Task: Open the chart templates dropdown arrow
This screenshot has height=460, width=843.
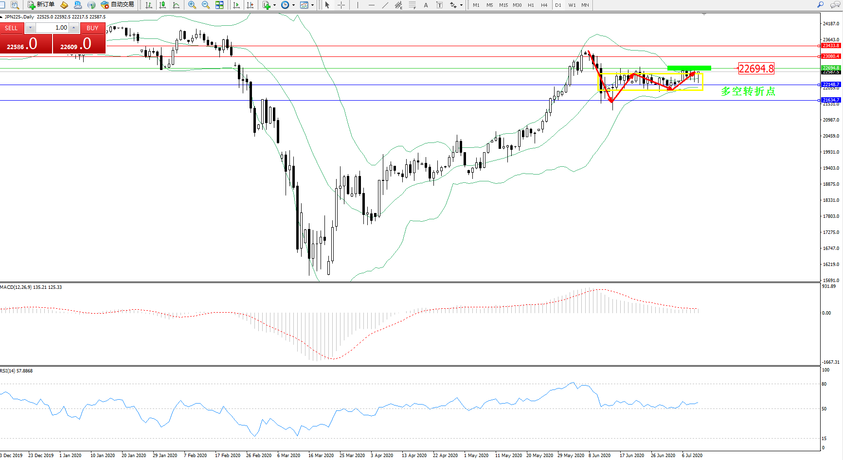Action: click(x=312, y=5)
